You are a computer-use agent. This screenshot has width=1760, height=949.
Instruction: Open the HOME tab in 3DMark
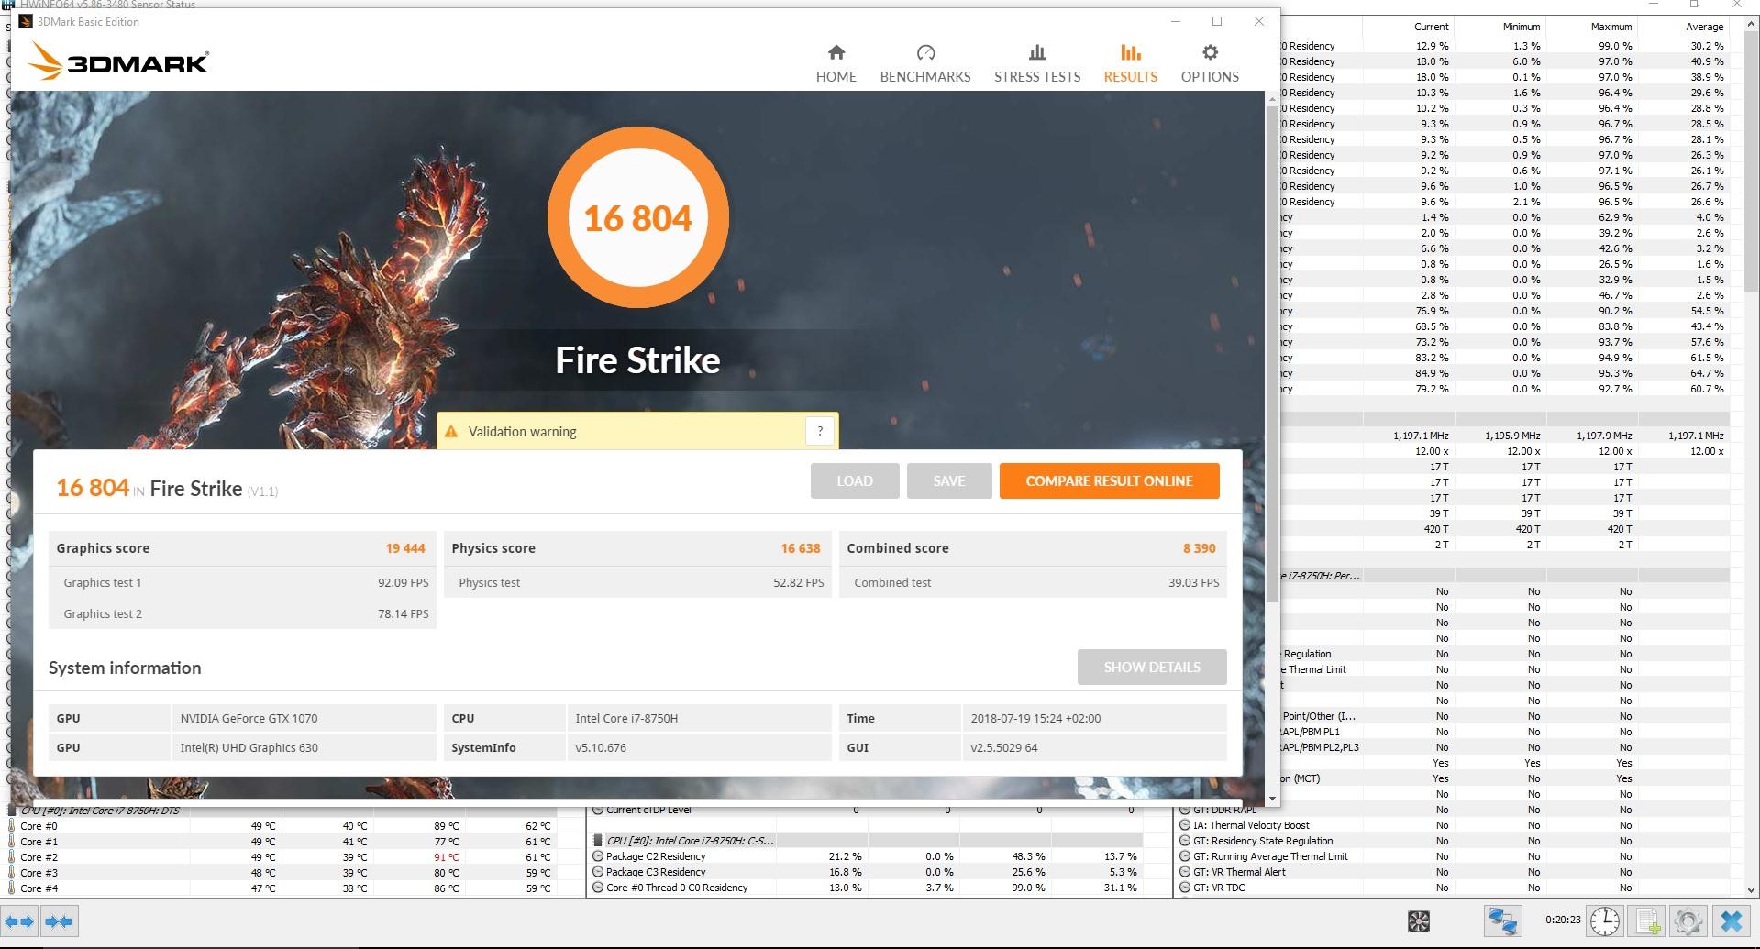(x=836, y=63)
